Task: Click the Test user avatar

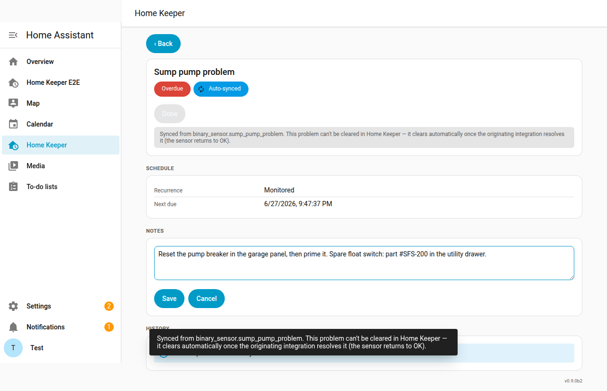Action: [13, 348]
